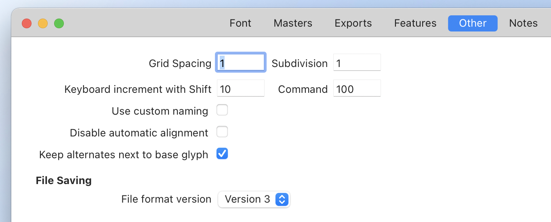This screenshot has width=551, height=222.
Task: Select the Keyboard increment with Shift field
Action: click(x=241, y=89)
